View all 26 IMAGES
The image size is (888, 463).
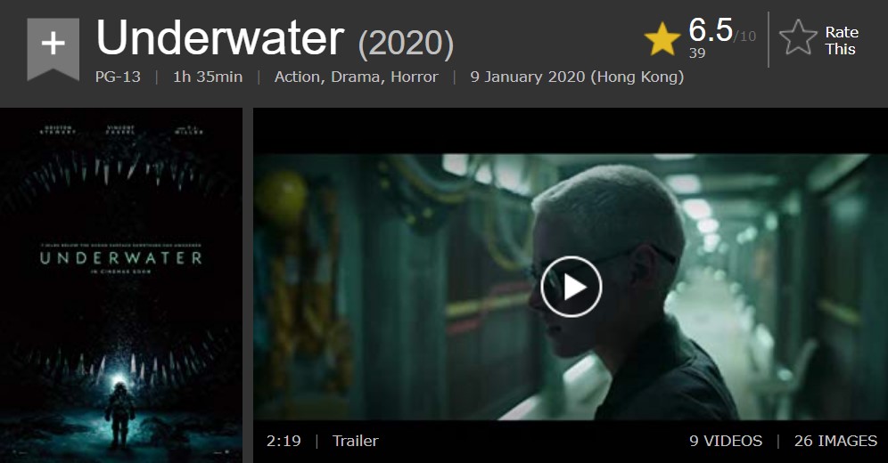point(835,441)
